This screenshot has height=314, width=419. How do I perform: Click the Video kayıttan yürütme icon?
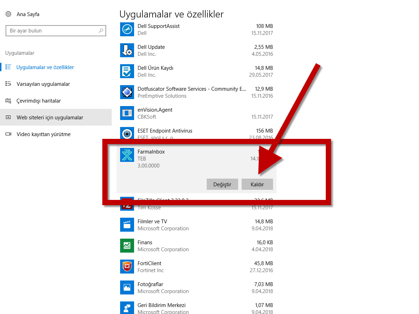tap(8, 134)
